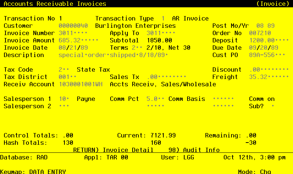The height and width of the screenshot is (174, 293).
Task: Select Salesperson 1 Comm Basis blank field
Action: point(223,99)
